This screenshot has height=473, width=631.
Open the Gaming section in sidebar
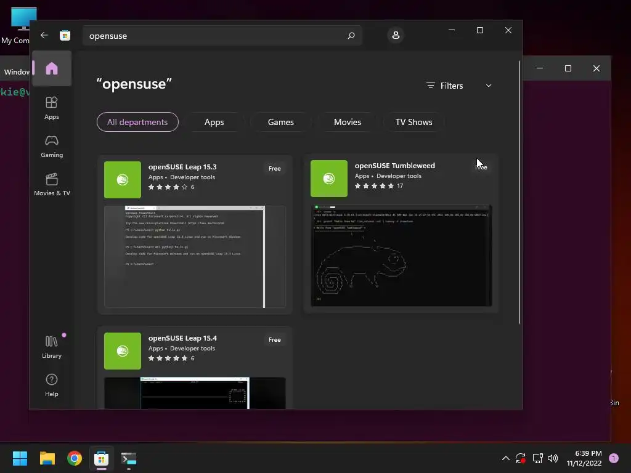52,147
